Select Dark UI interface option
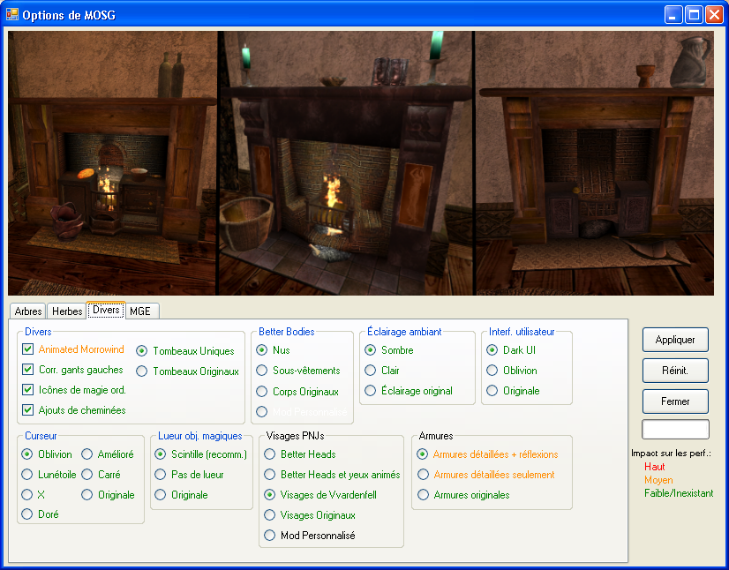Screen dimensions: 729x570 coord(492,349)
